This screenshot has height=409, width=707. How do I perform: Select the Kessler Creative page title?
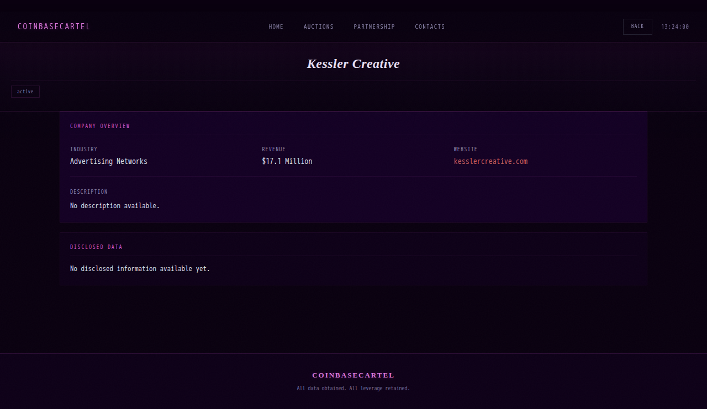tap(353, 63)
